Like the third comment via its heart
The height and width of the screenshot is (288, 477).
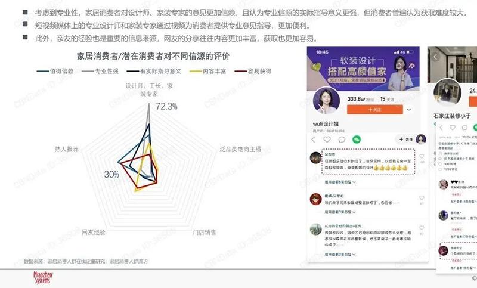point(422,228)
